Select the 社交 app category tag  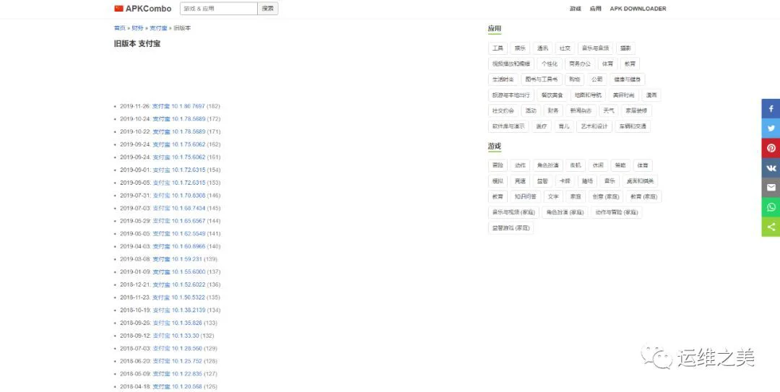pos(565,48)
